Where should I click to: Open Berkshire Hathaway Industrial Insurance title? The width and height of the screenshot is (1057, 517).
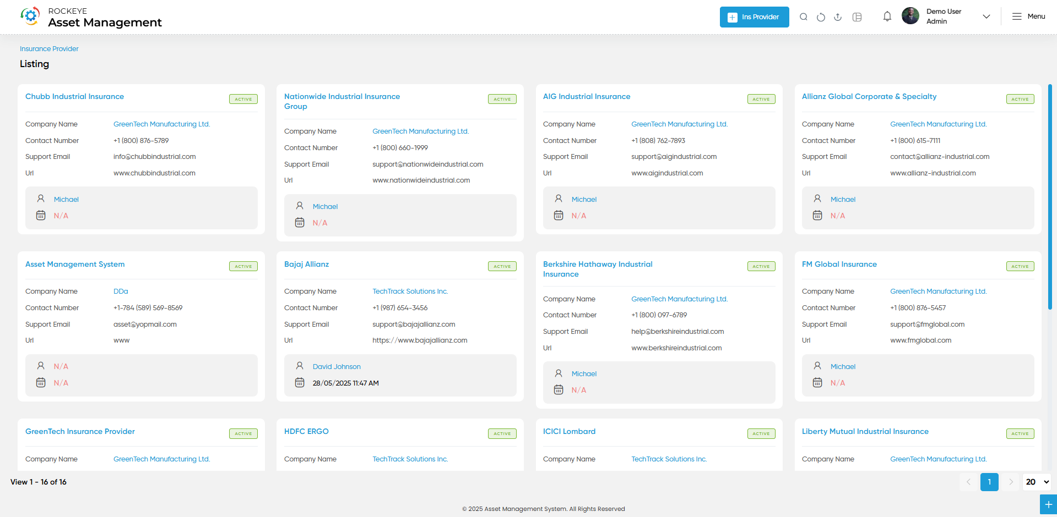[x=598, y=269]
